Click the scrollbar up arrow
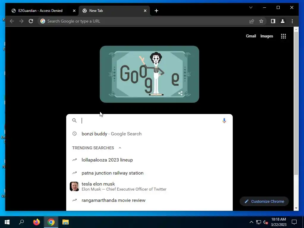The image size is (304, 228). pyautogui.click(x=296, y=29)
